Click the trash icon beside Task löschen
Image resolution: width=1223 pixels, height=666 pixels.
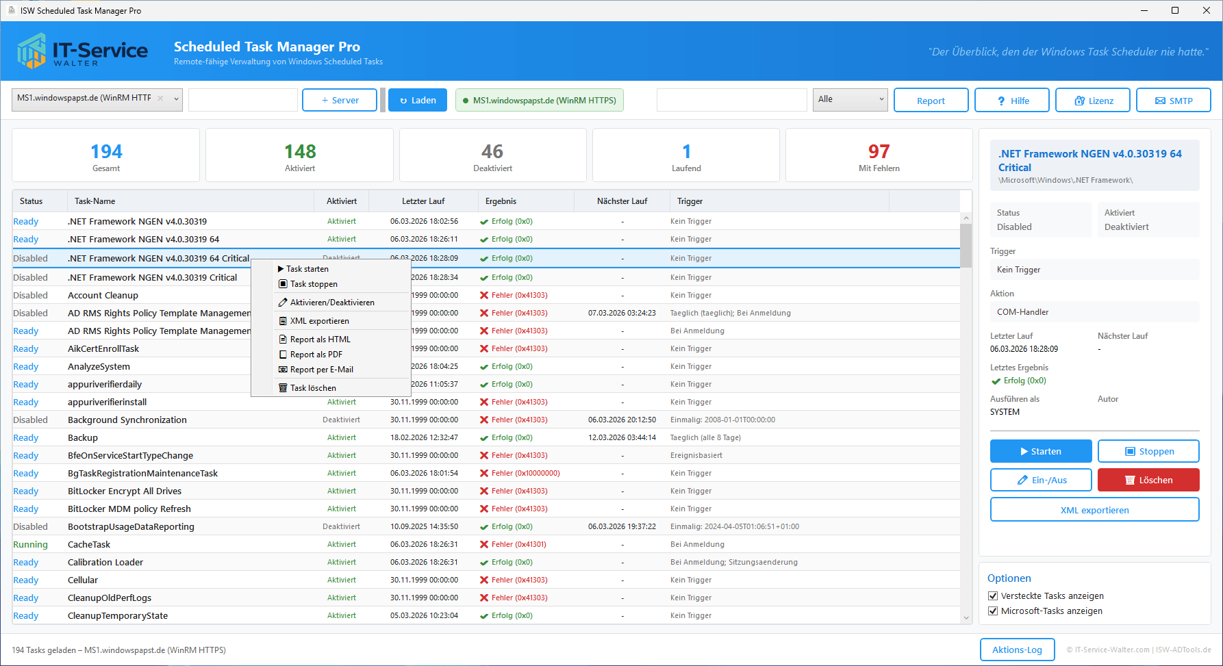tap(283, 388)
